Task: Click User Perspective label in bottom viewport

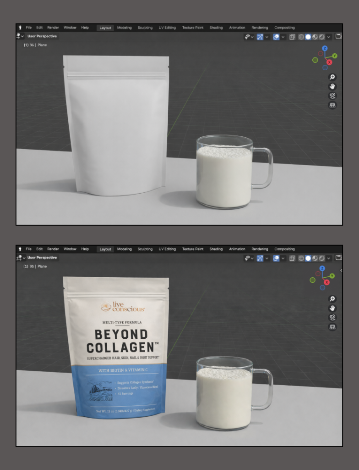Action: tap(42, 257)
